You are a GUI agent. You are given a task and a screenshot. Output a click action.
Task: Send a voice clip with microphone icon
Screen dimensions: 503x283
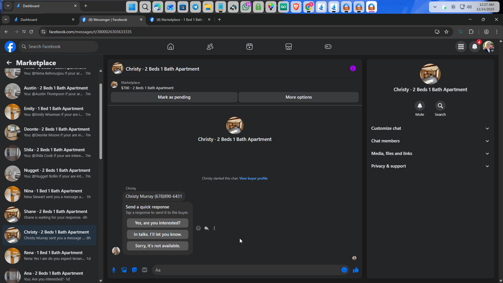click(x=114, y=270)
